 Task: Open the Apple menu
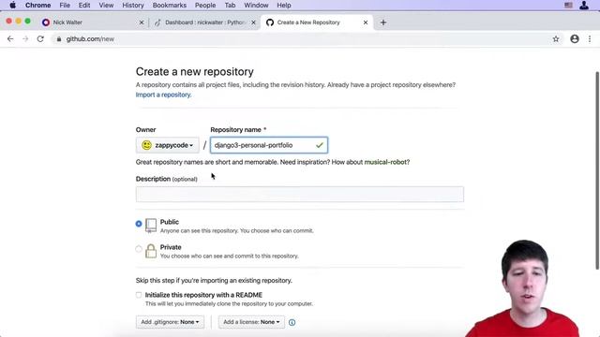click(12, 6)
